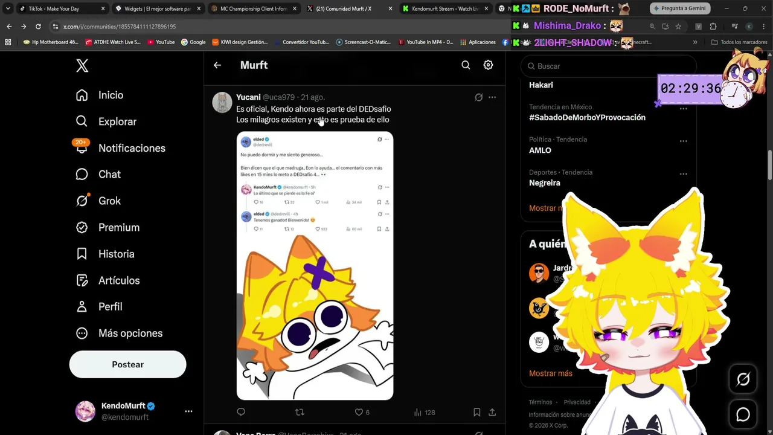The image size is (773, 435).
Task: Open the Términos footer link
Action: [x=540, y=402]
